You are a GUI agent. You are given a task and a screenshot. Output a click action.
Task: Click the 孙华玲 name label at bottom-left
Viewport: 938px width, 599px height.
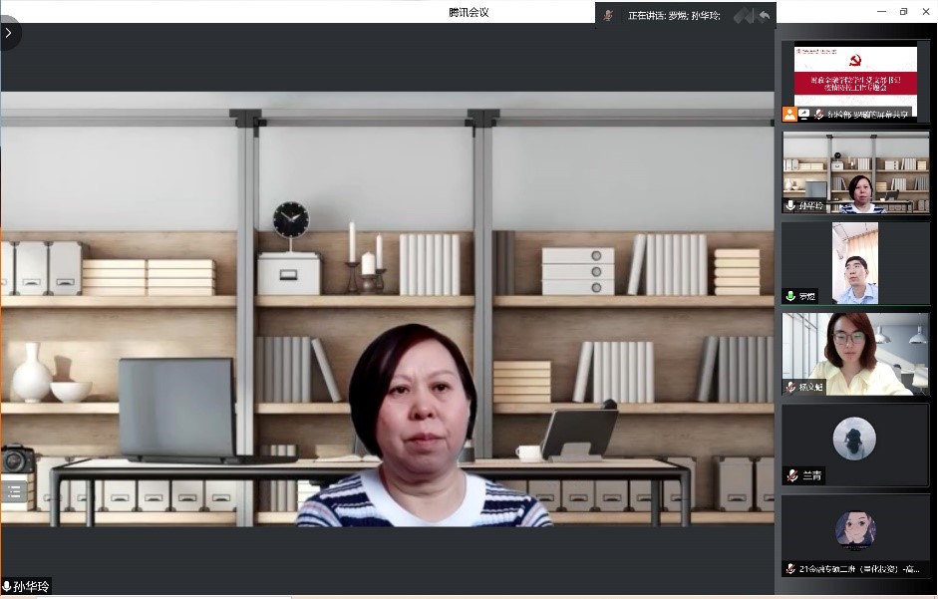point(30,587)
